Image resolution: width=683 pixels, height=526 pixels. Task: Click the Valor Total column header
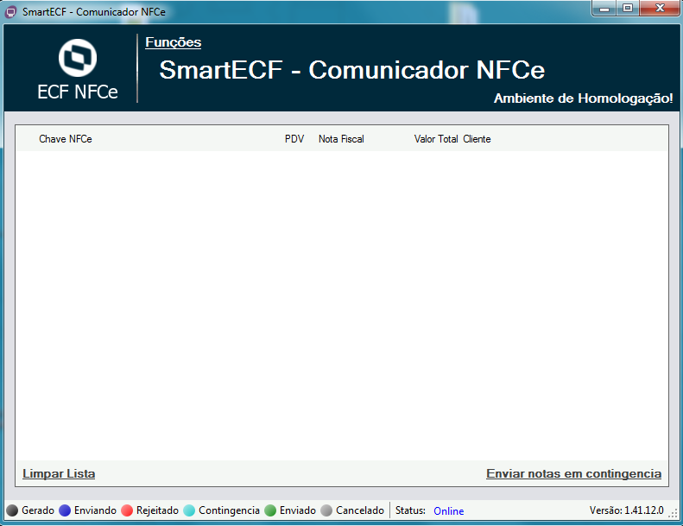tap(435, 139)
